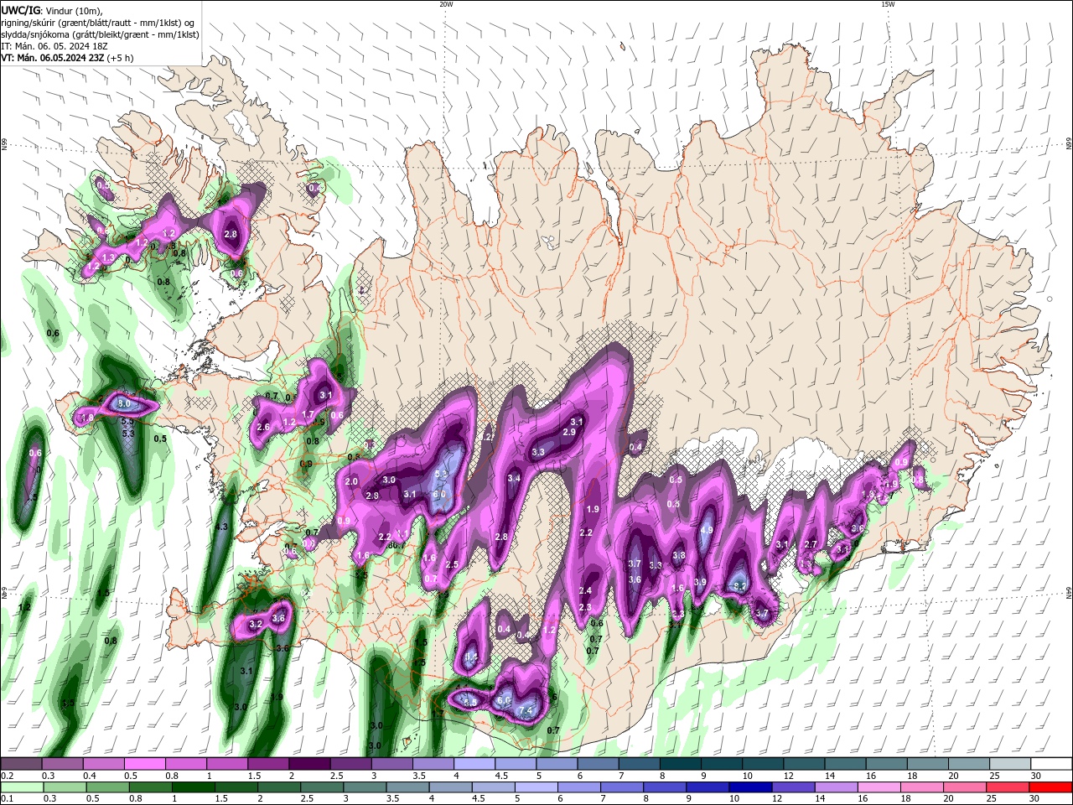Select snow-scale swatch for 14–16 mm
This screenshot has height=805, width=1073.
point(845,764)
